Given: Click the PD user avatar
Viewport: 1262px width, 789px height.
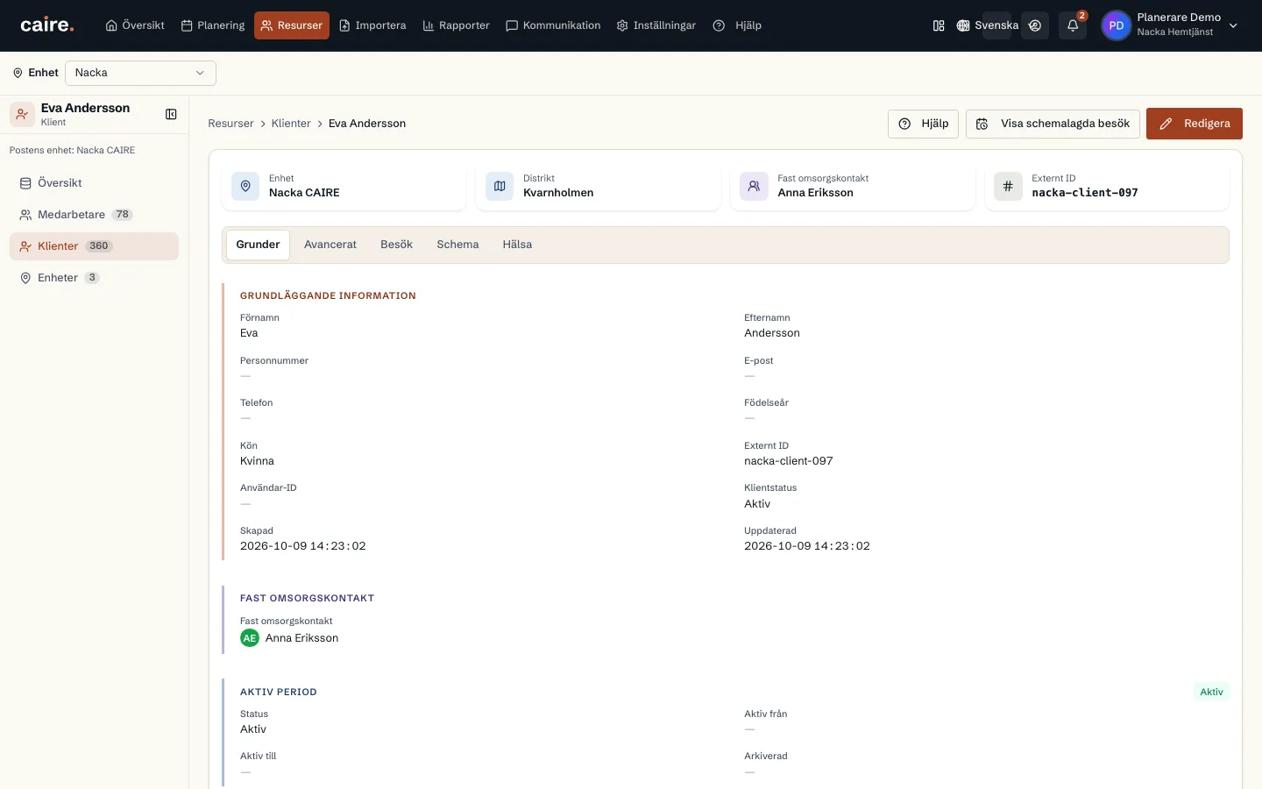Looking at the screenshot, I should [1116, 25].
